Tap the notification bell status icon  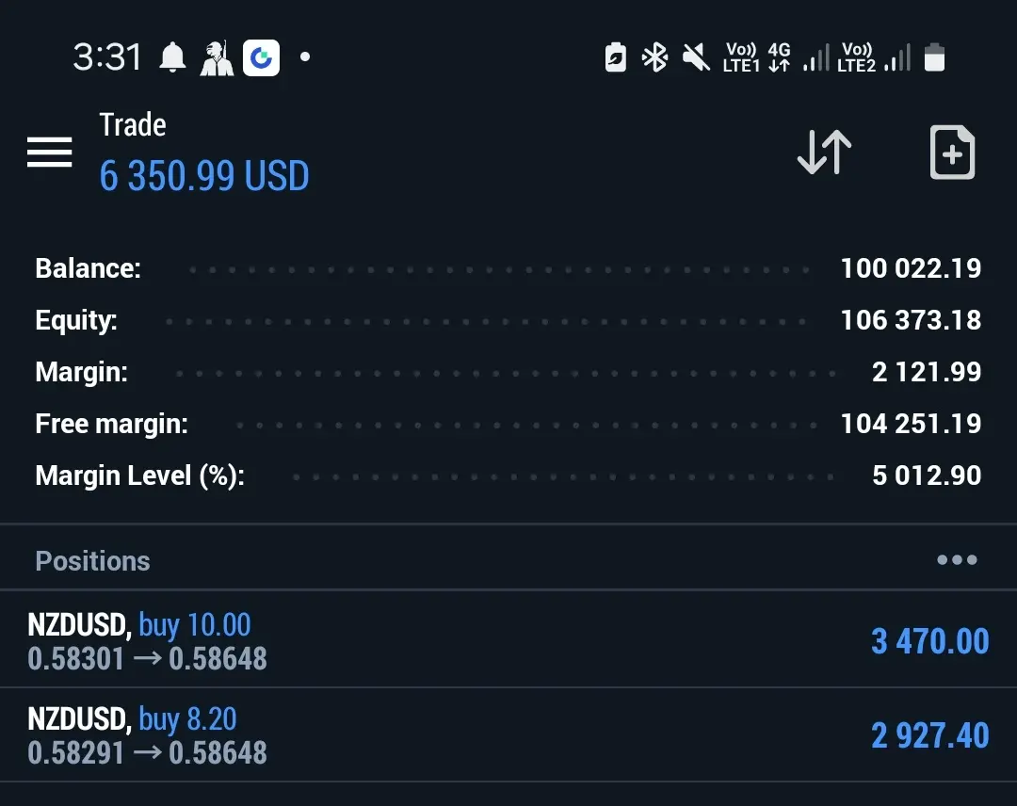(172, 57)
